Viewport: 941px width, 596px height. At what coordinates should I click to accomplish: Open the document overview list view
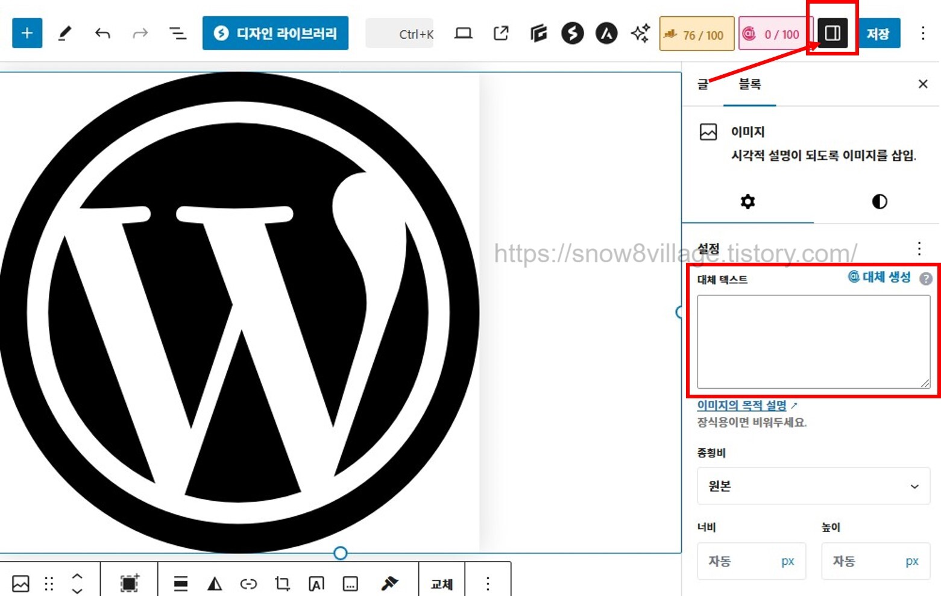(177, 33)
